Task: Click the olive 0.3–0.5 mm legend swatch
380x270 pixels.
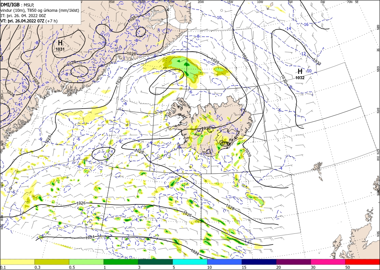Action: [52, 262]
